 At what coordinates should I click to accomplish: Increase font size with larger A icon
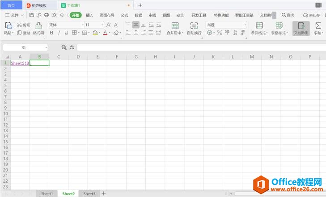[109, 25]
